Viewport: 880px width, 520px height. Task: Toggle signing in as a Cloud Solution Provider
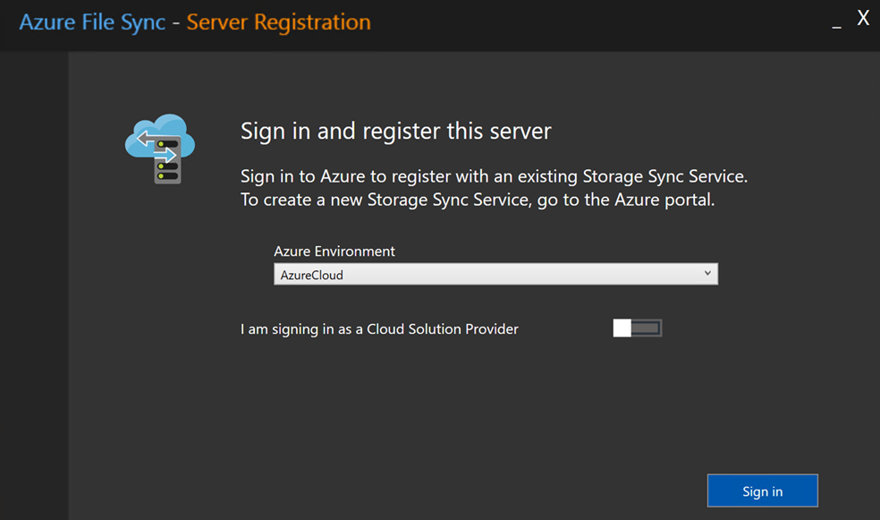(x=637, y=328)
